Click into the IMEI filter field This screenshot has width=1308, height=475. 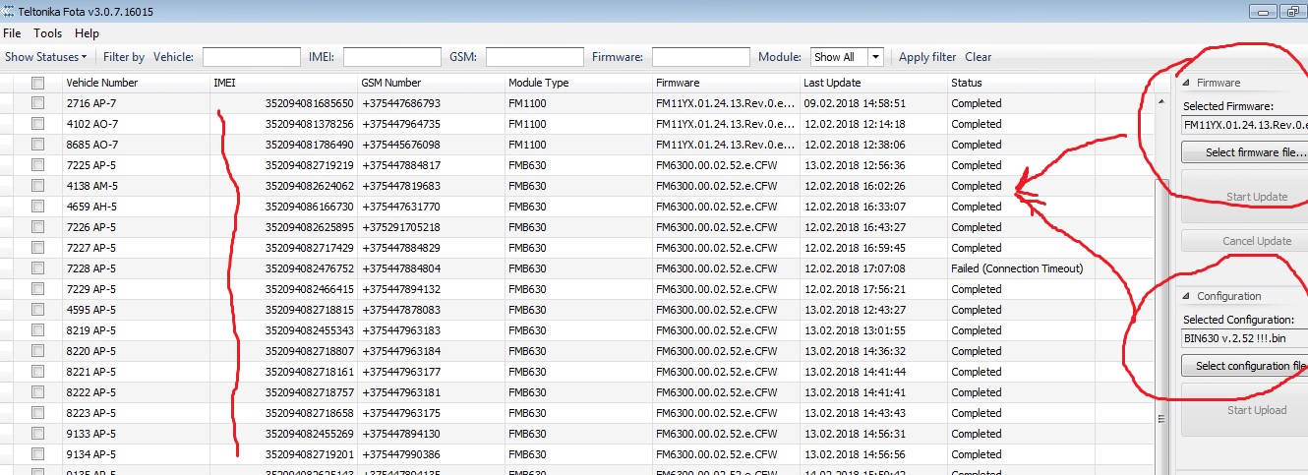pyautogui.click(x=391, y=57)
